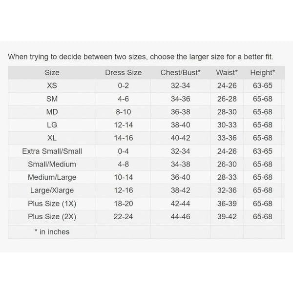The width and height of the screenshot is (293, 293).
Task: Click the 22-24 dress size cell
Action: coord(124,216)
